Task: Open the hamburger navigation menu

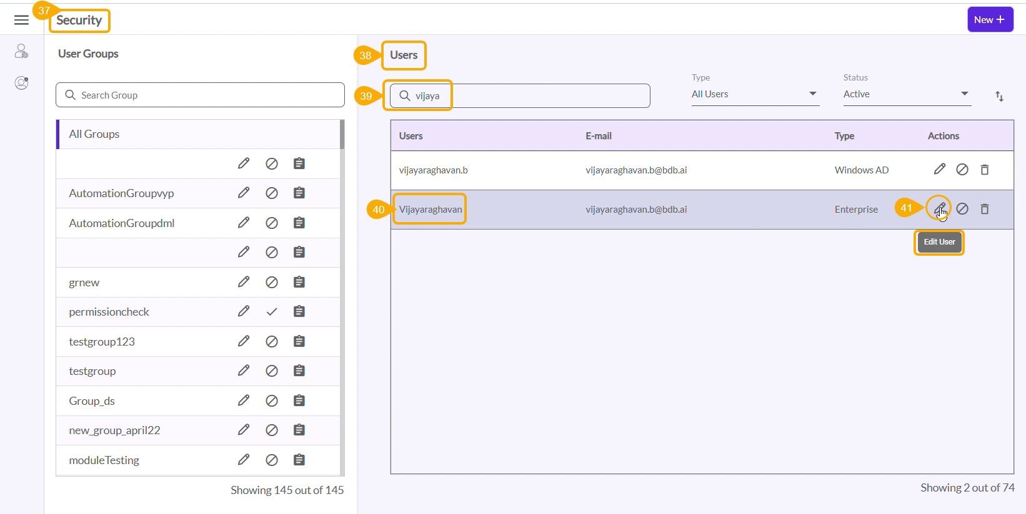Action: 21,20
